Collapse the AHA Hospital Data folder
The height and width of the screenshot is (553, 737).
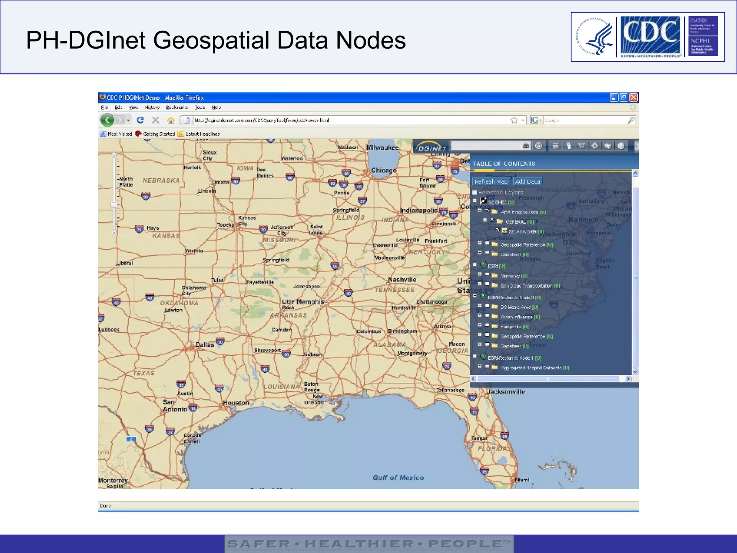pos(480,211)
